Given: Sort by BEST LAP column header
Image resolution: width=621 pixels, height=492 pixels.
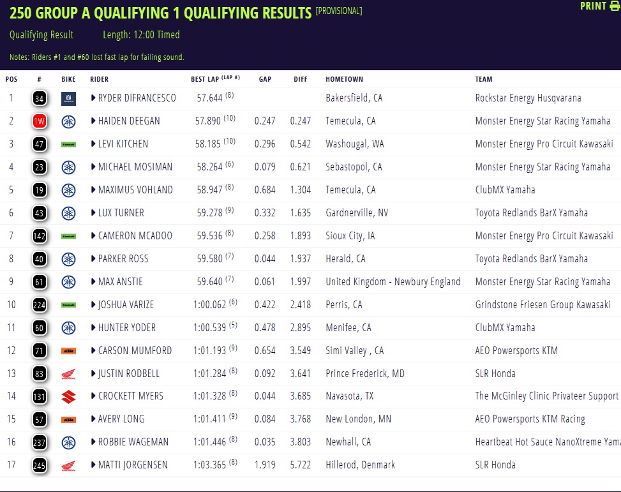Looking at the screenshot, I should click(206, 79).
